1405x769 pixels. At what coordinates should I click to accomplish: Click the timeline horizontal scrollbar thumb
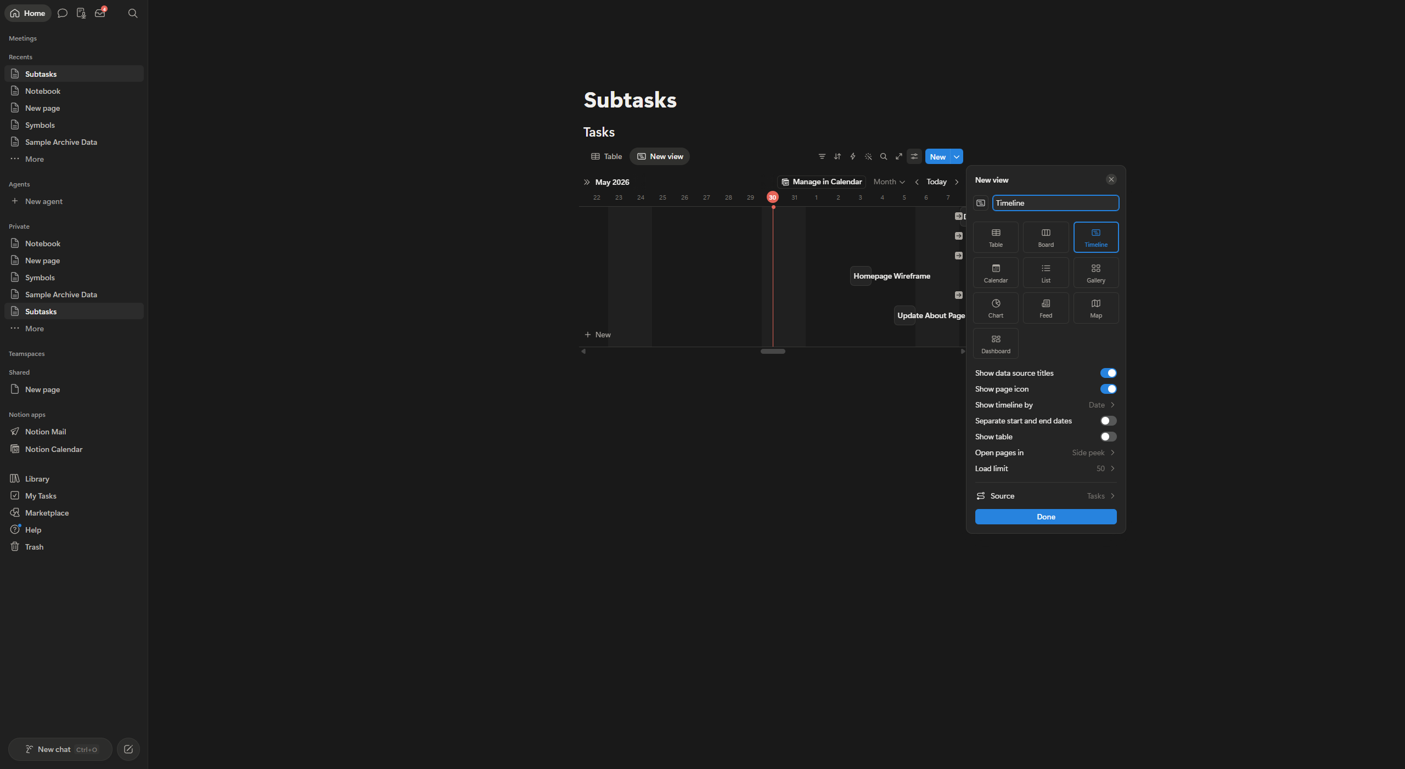[773, 351]
